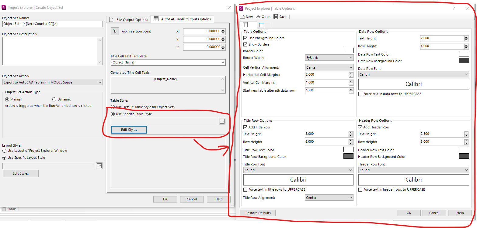477x228 pixels.
Task: Enable Force text in header rows to UPPERCASE
Action: click(x=360, y=189)
